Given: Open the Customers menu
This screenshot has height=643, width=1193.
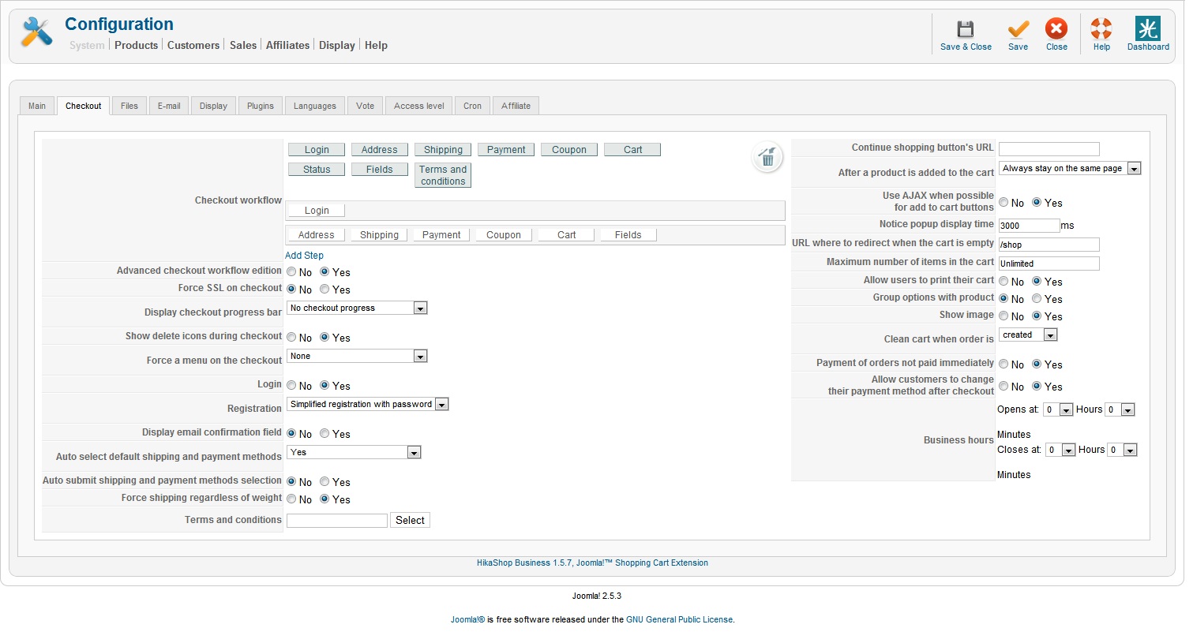Looking at the screenshot, I should coord(193,46).
